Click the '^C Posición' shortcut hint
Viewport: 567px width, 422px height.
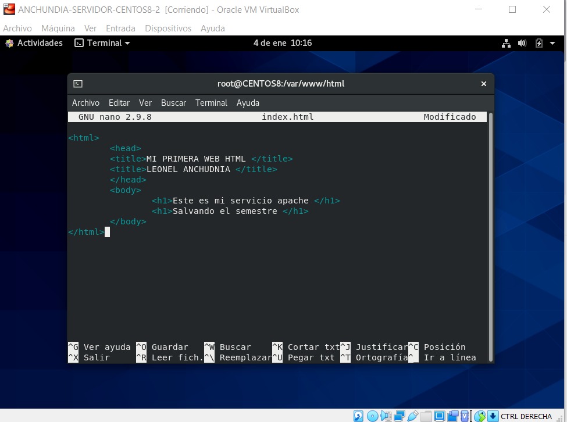click(x=437, y=347)
